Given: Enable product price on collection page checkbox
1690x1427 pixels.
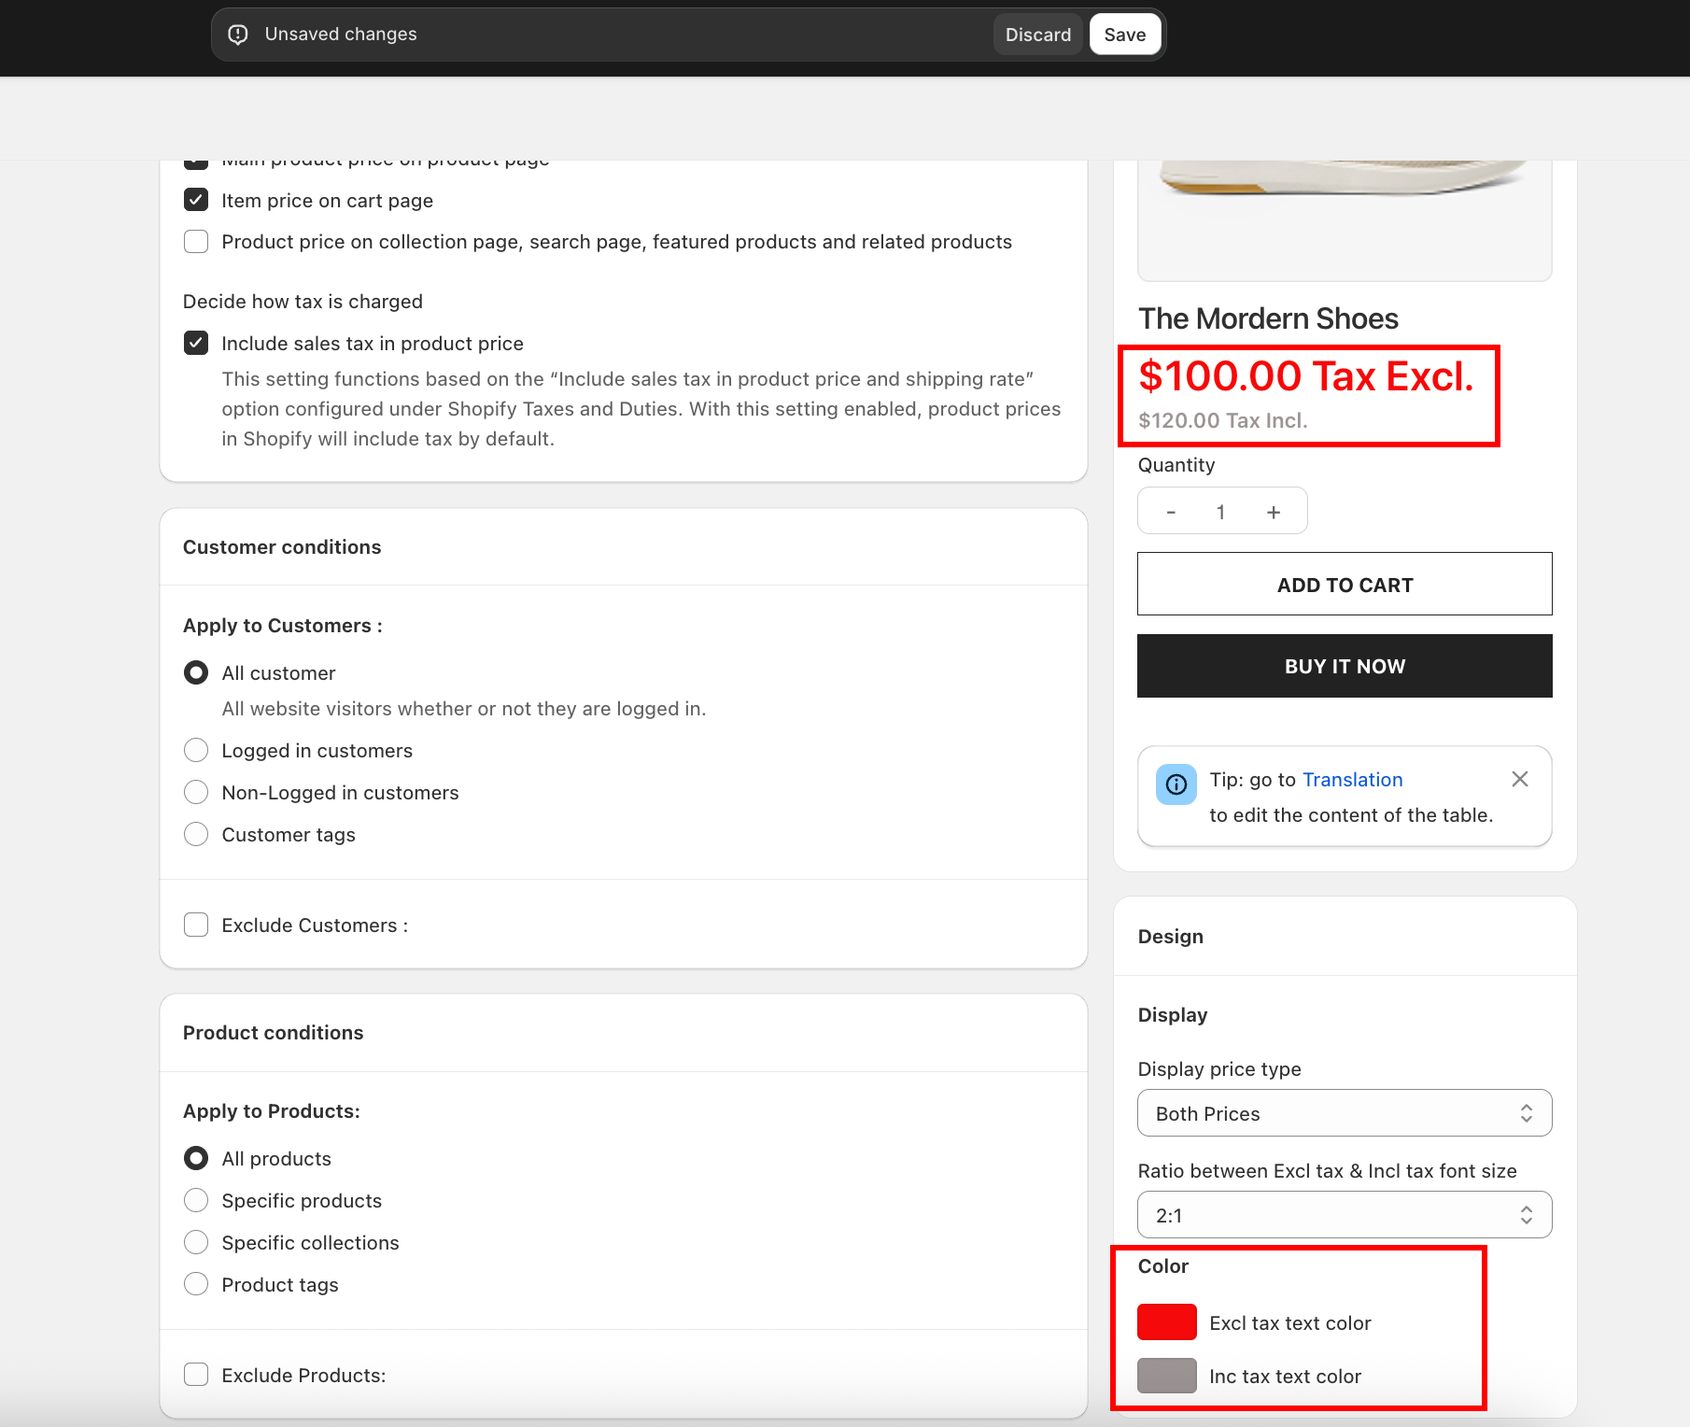Looking at the screenshot, I should coord(196,242).
